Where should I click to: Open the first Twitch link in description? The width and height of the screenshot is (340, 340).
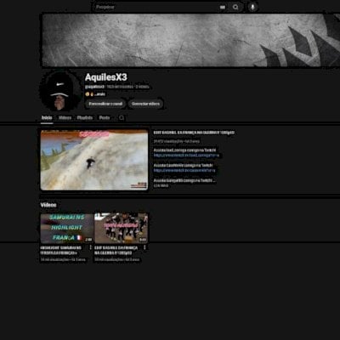pyautogui.click(x=186, y=156)
